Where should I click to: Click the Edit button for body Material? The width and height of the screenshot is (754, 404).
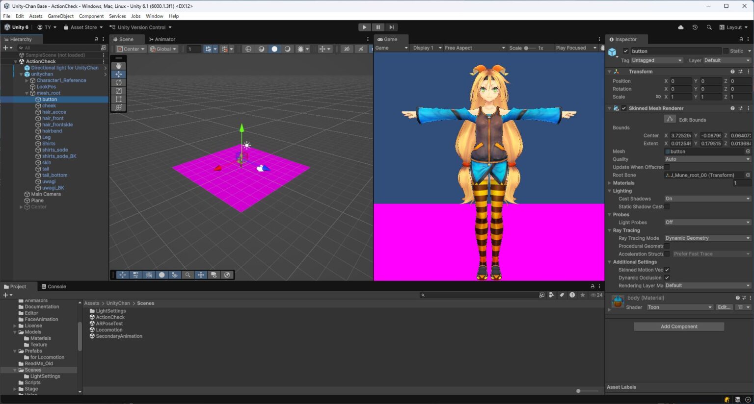tap(725, 307)
